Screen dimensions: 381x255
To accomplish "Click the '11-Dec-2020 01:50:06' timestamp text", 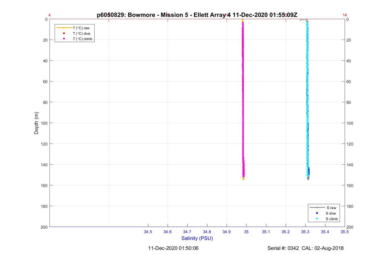I will tap(173, 248).
